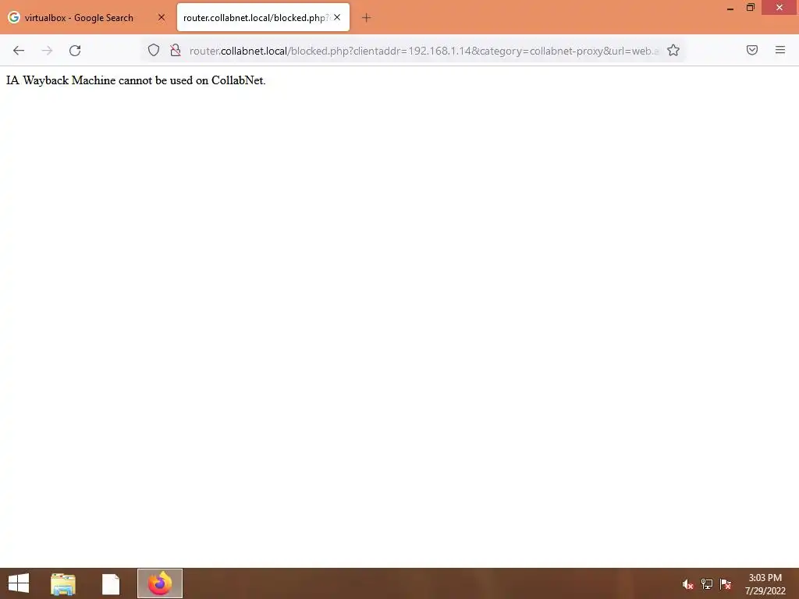Bookmark this page with the star
799x599 pixels.
click(673, 50)
